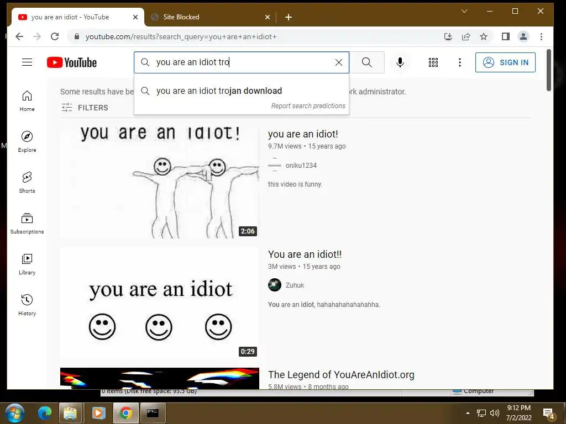566x424 pixels.
Task: Open Explore in the sidebar
Action: [27, 142]
